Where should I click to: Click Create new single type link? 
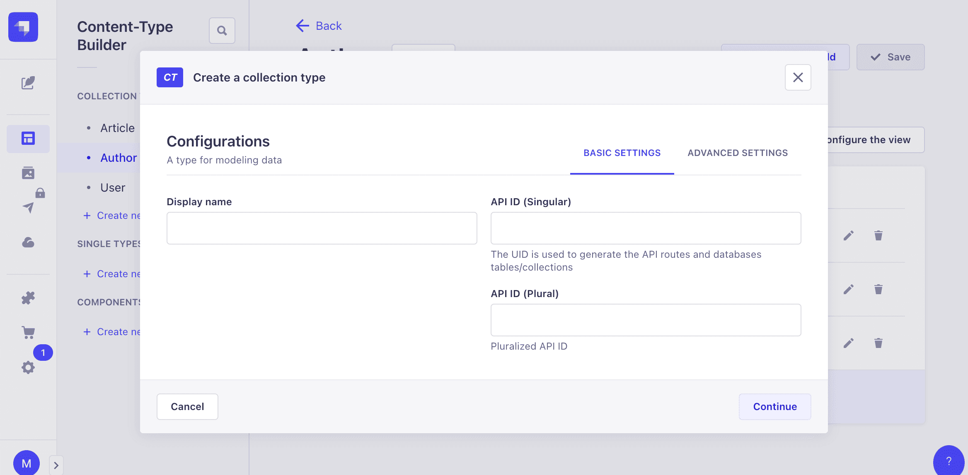pos(112,274)
